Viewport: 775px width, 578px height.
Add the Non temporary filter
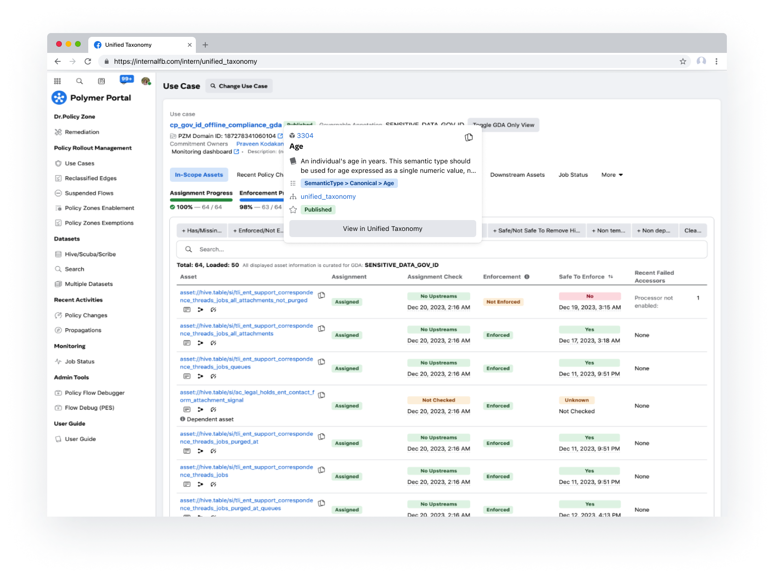point(608,230)
